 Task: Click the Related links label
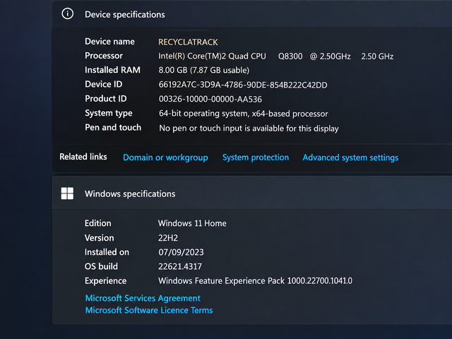[x=83, y=157]
